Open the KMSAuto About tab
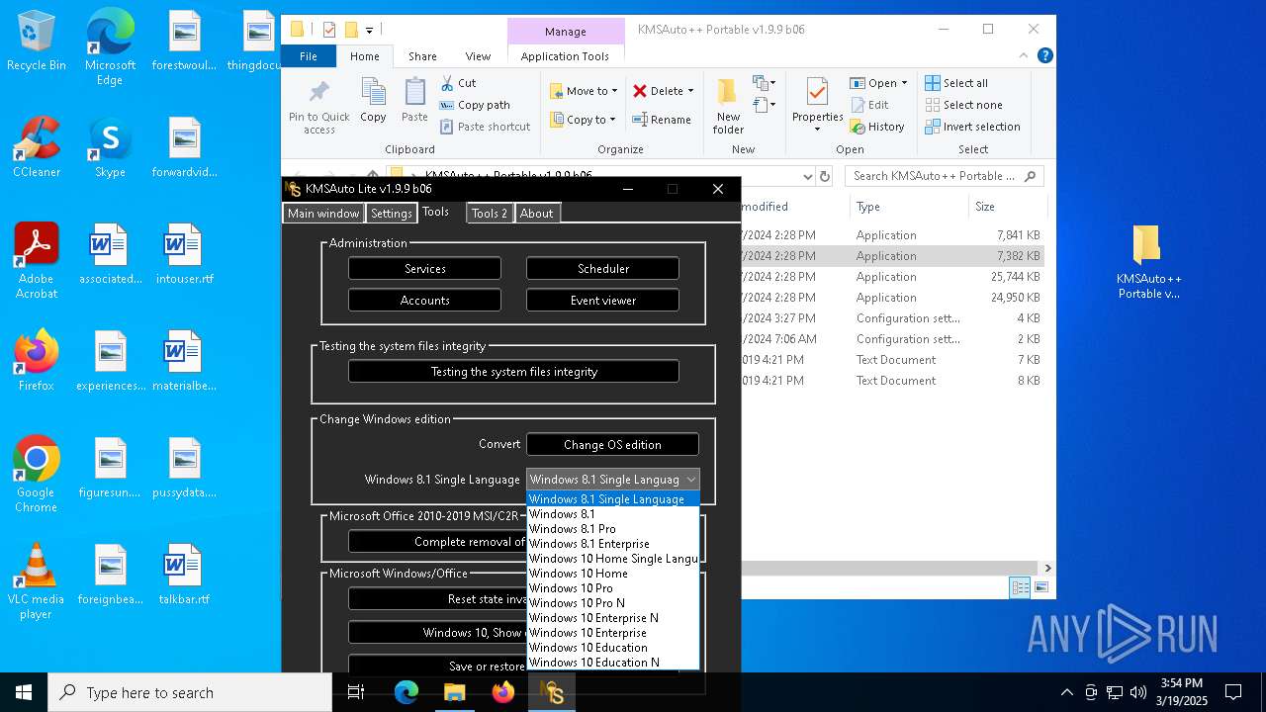The height and width of the screenshot is (712, 1266). point(537,213)
